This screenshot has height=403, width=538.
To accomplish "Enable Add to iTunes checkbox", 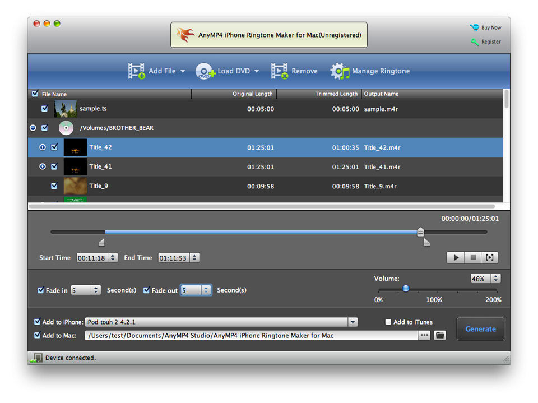I will pyautogui.click(x=388, y=322).
